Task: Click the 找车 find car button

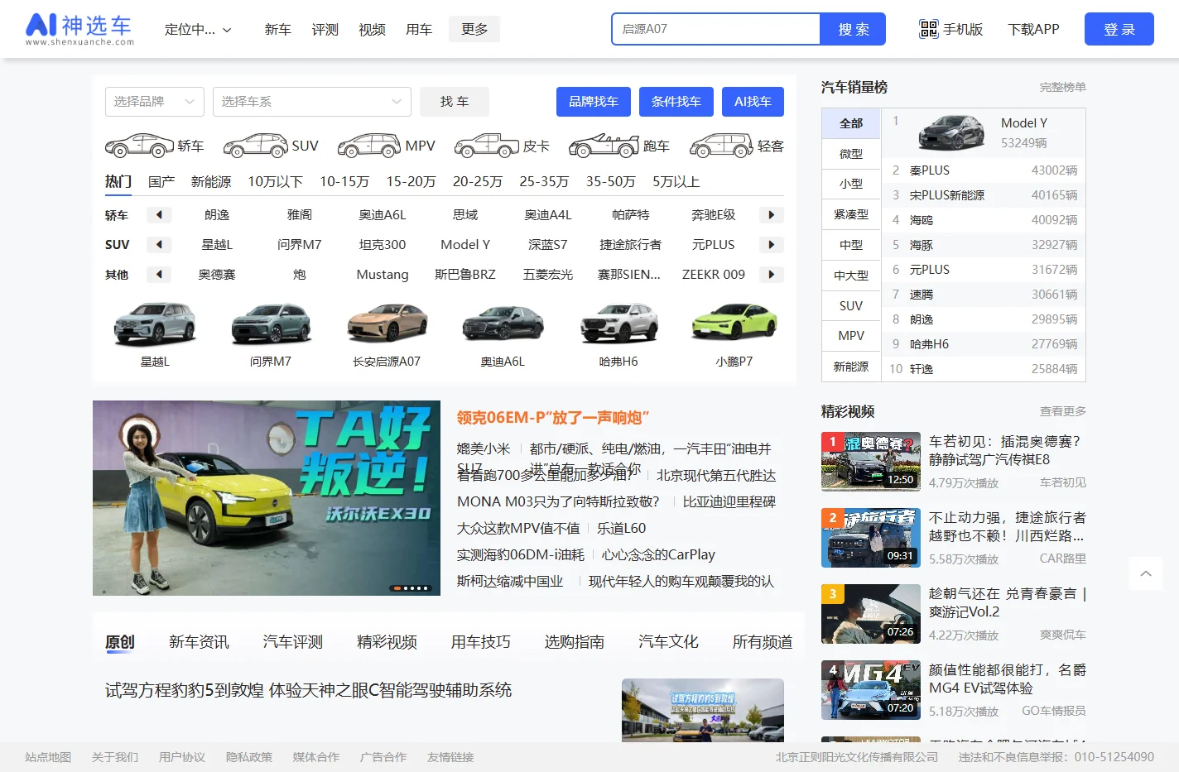Action: click(x=455, y=102)
